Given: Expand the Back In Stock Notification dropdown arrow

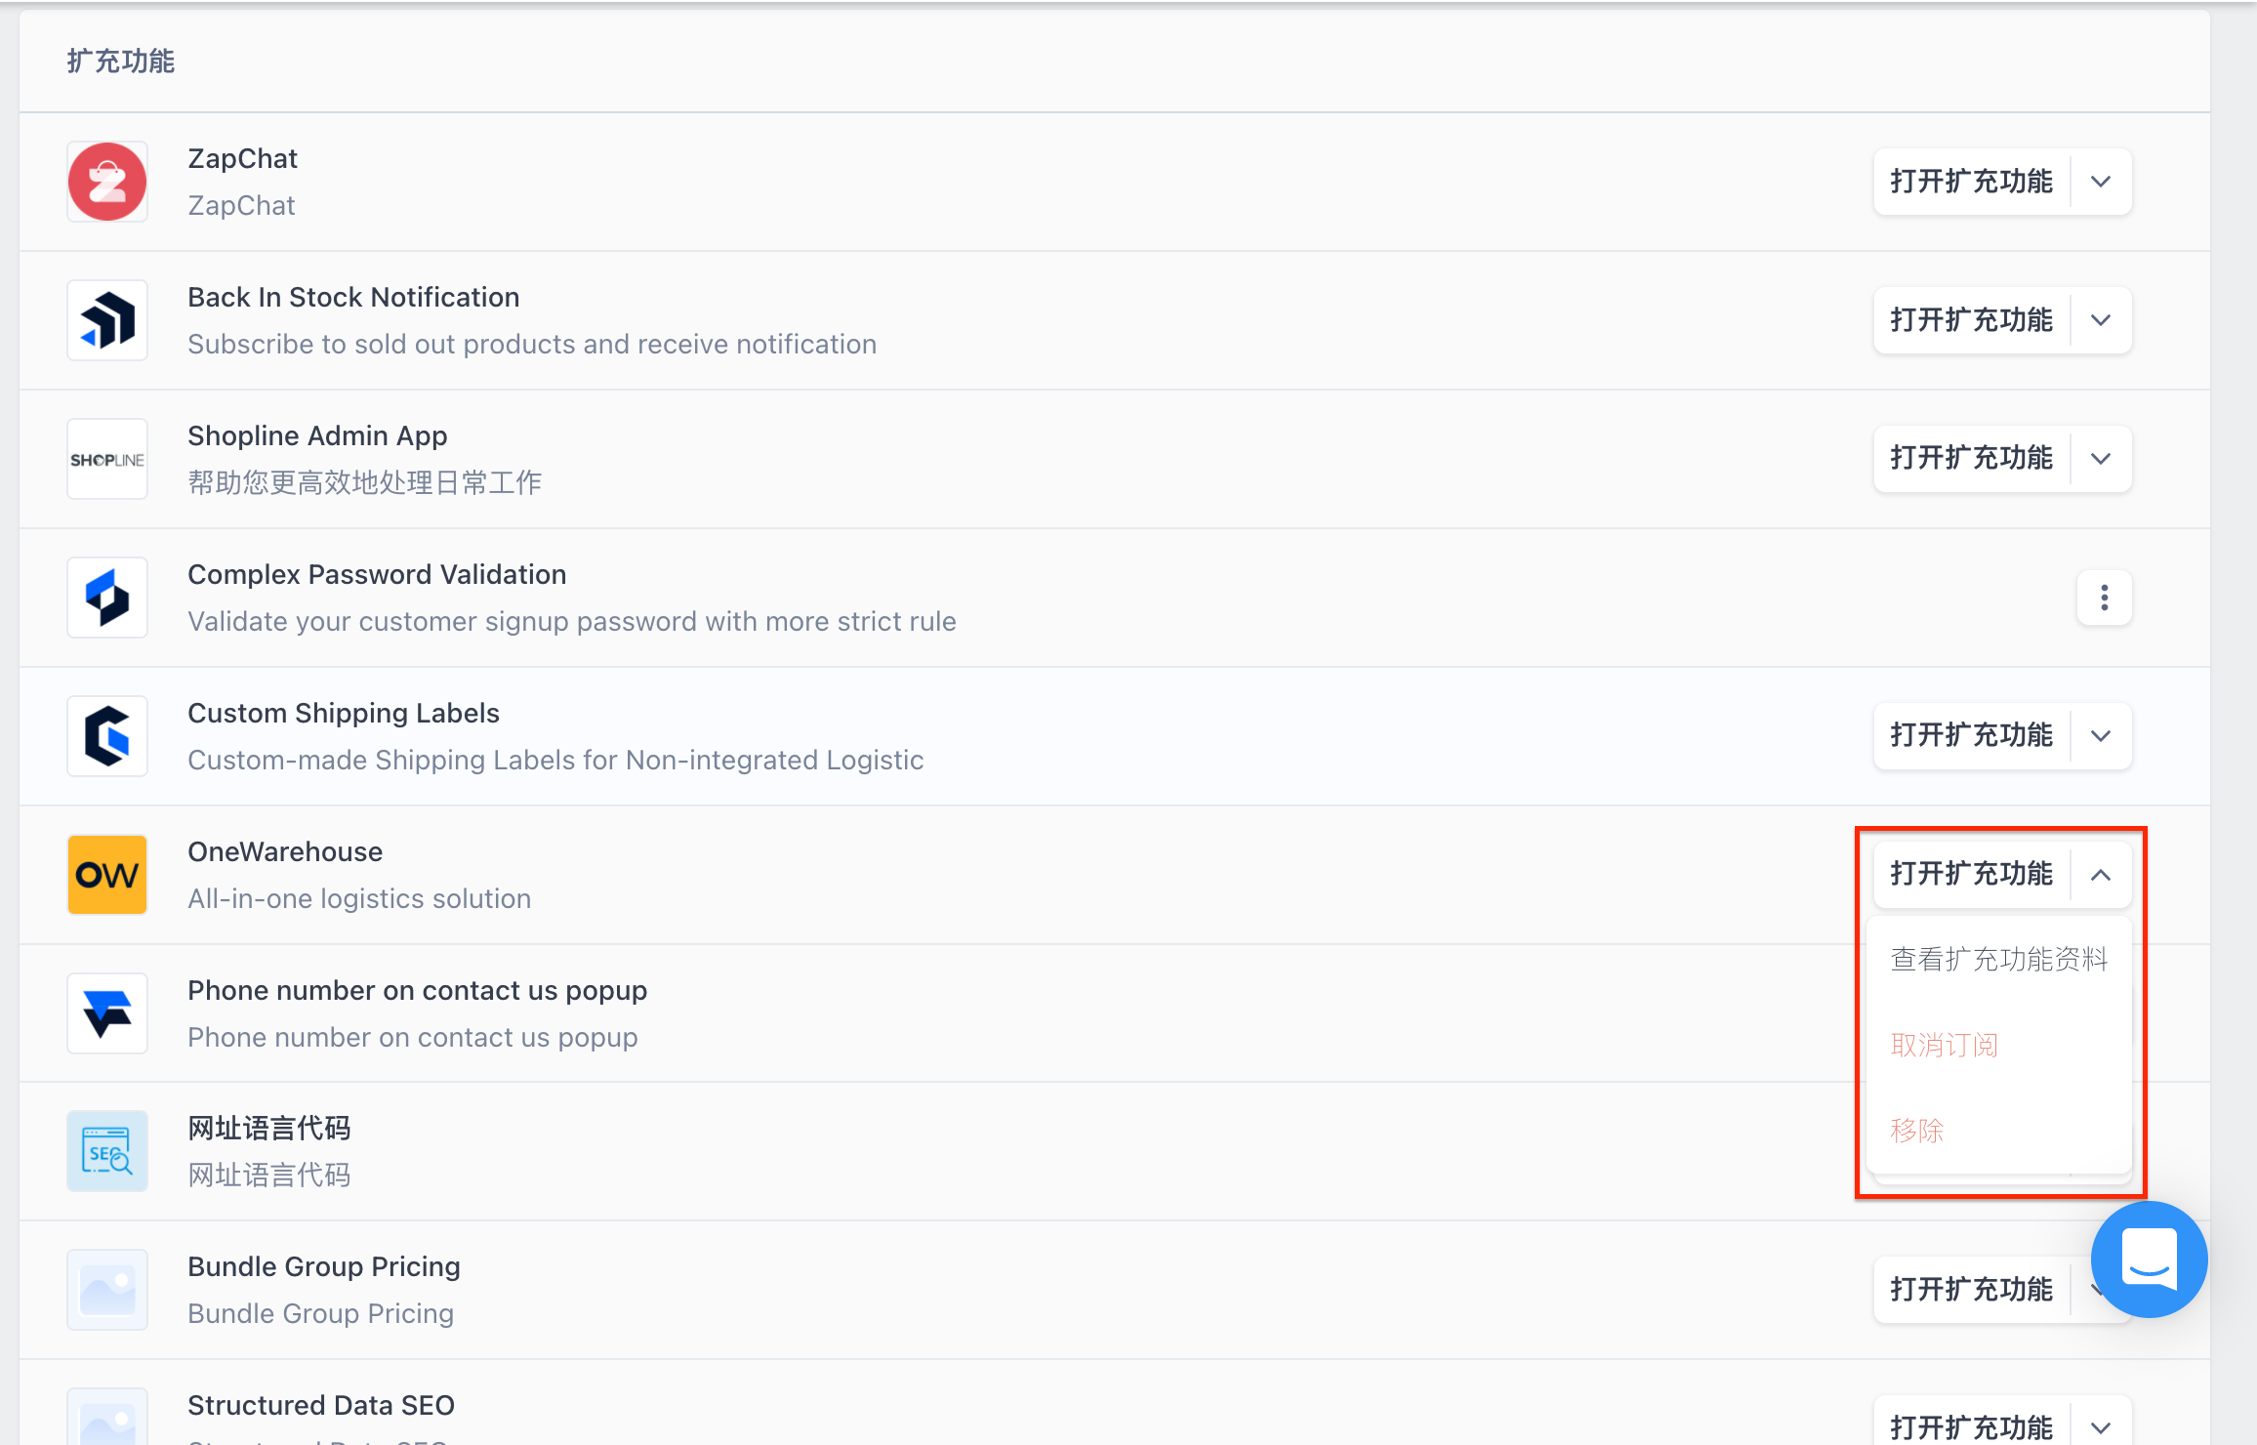Looking at the screenshot, I should [2102, 320].
